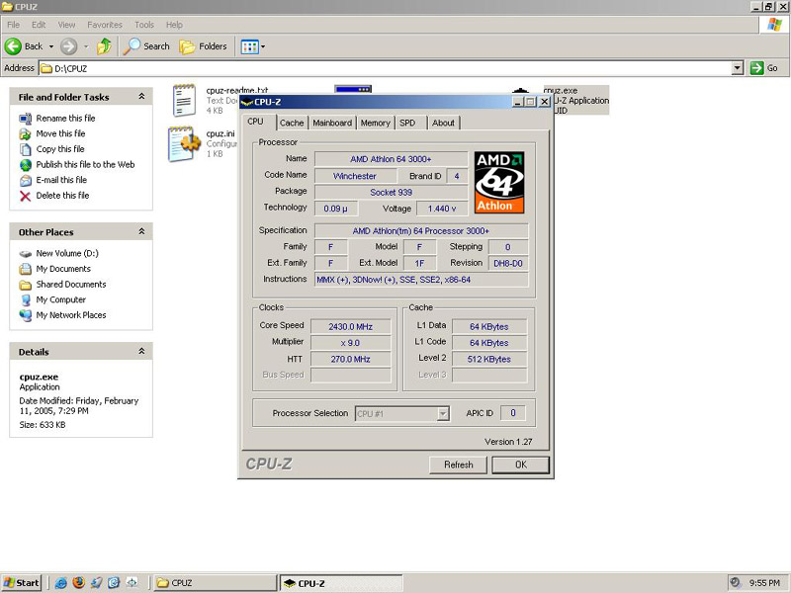Collapse the File and Folder Tasks panel

pos(141,96)
